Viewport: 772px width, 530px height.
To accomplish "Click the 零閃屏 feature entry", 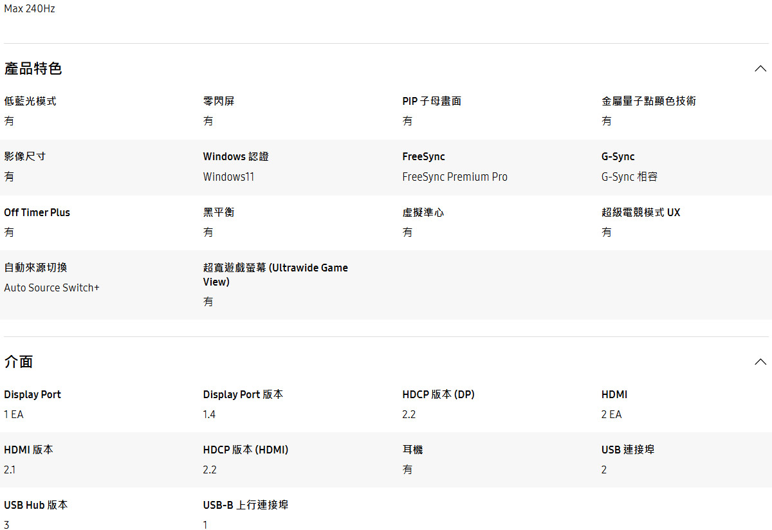I will [216, 100].
